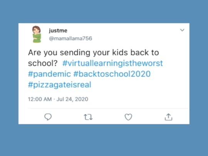Viewport: 208px width, 156px height.
Task: Open the justme profile avatar
Action: point(37,34)
